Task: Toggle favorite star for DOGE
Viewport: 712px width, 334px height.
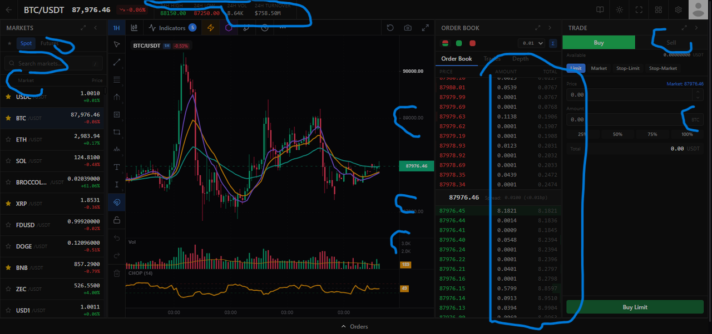Action: pos(8,246)
